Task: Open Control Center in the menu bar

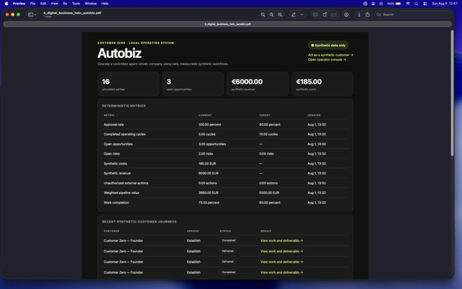Action: coord(425,3)
